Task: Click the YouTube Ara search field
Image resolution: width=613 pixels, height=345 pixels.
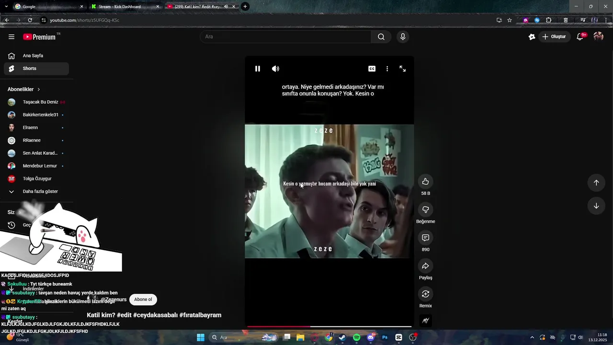Action: (285, 37)
